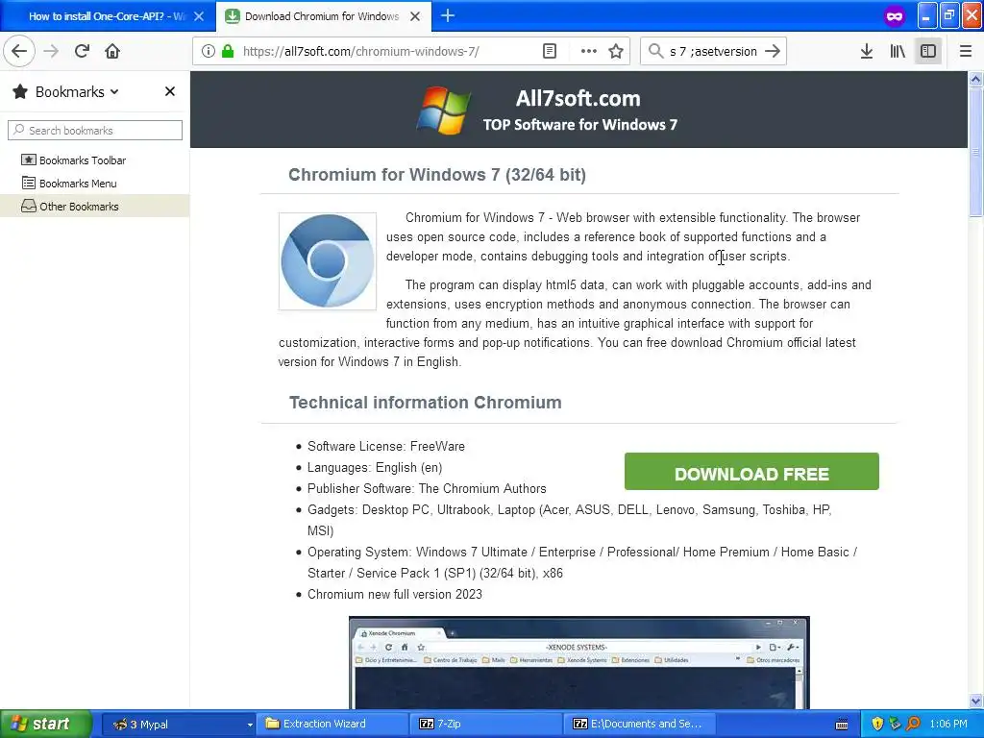Viewport: 984px width, 738px height.
Task: Close the One-Core-API tab
Action: [199, 16]
